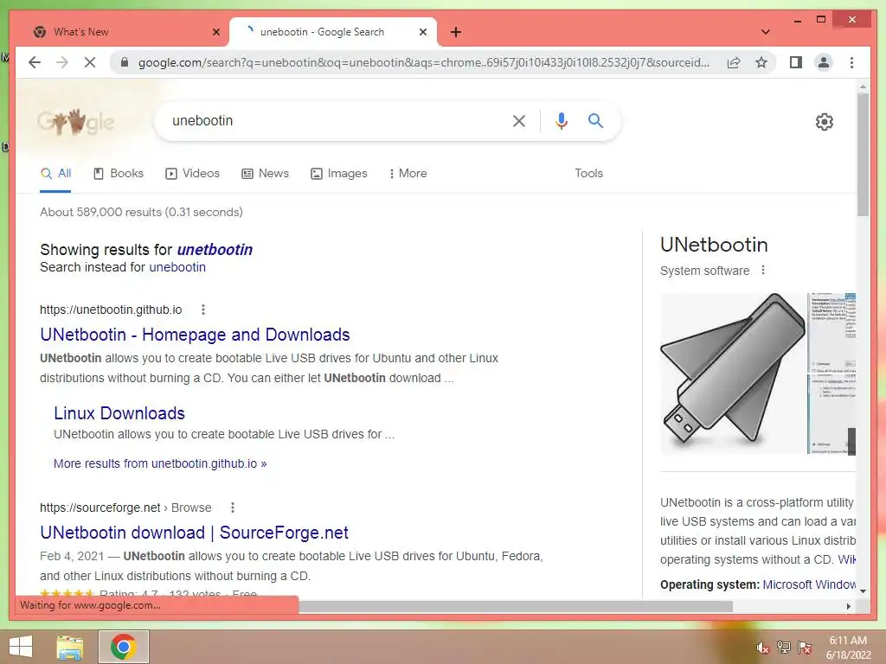Open File Explorer from the taskbar
Viewport: 886px width, 664px height.
pyautogui.click(x=70, y=647)
